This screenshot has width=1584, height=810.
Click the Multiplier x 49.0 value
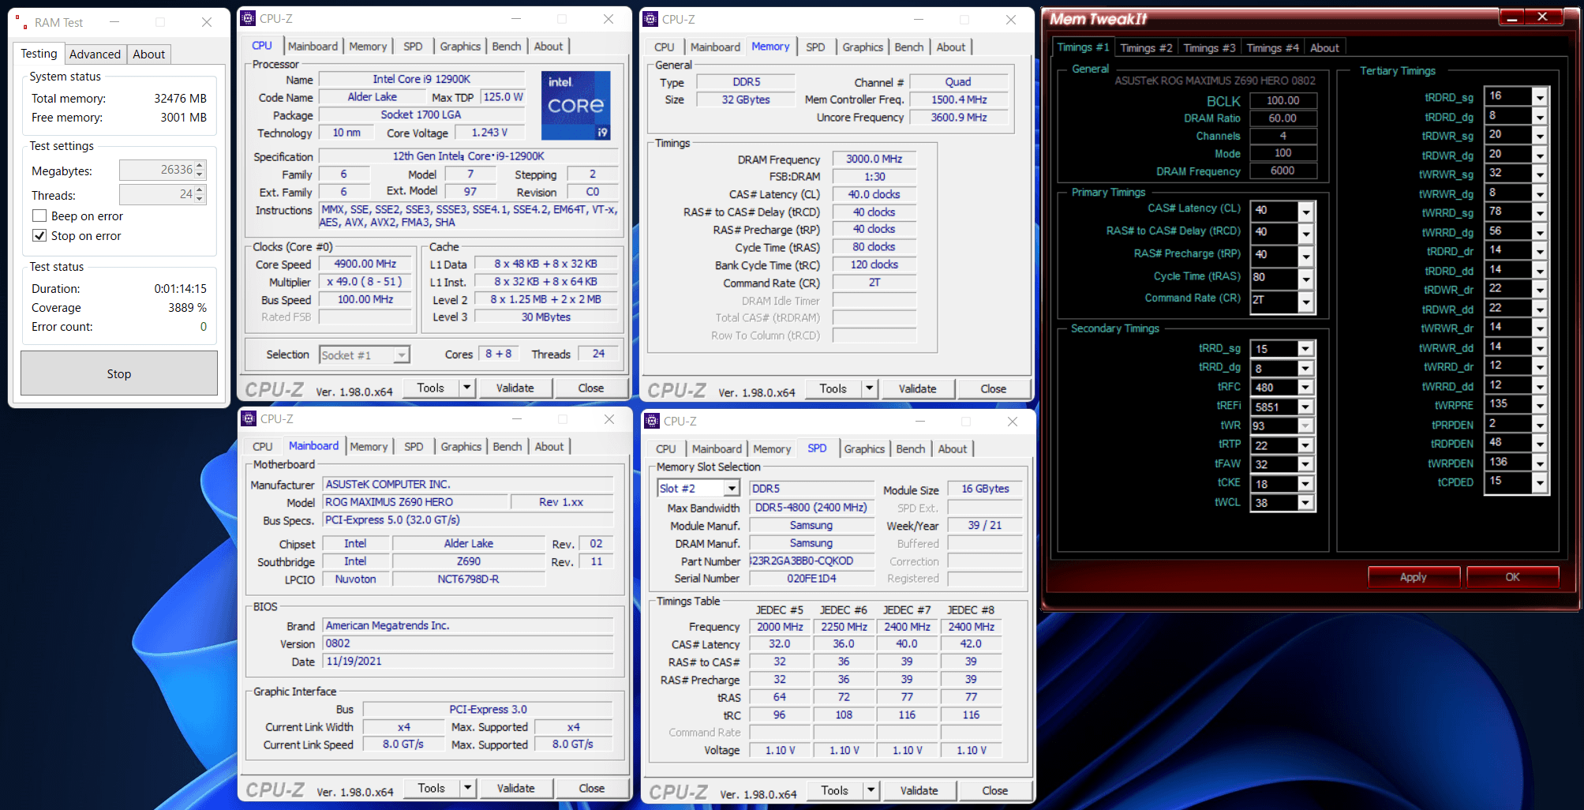coord(365,282)
